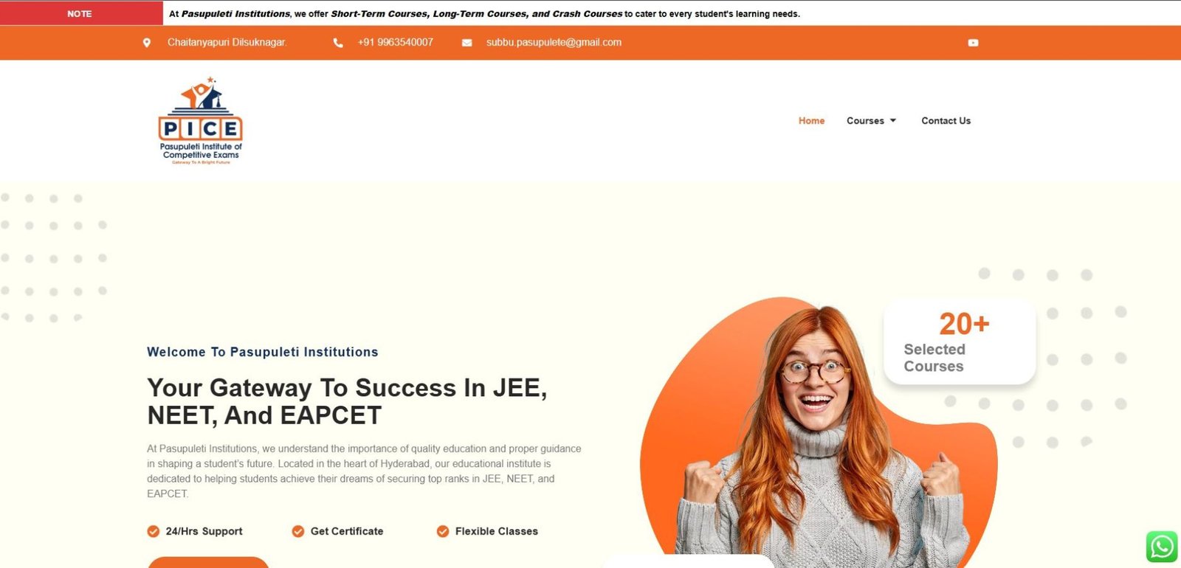The height and width of the screenshot is (568, 1181).
Task: Click the Flexible Classes check icon
Action: coord(443,531)
